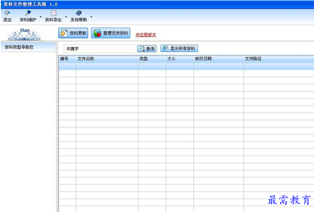Expand the 资料导出 dropdown arrow
Viewport: 314px width, 212px height.
pos(66,17)
